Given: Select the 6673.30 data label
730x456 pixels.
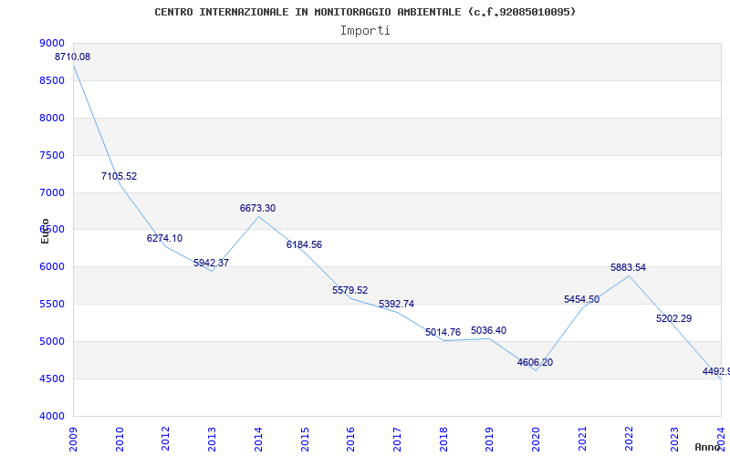Looking at the screenshot, I should coord(258,209).
